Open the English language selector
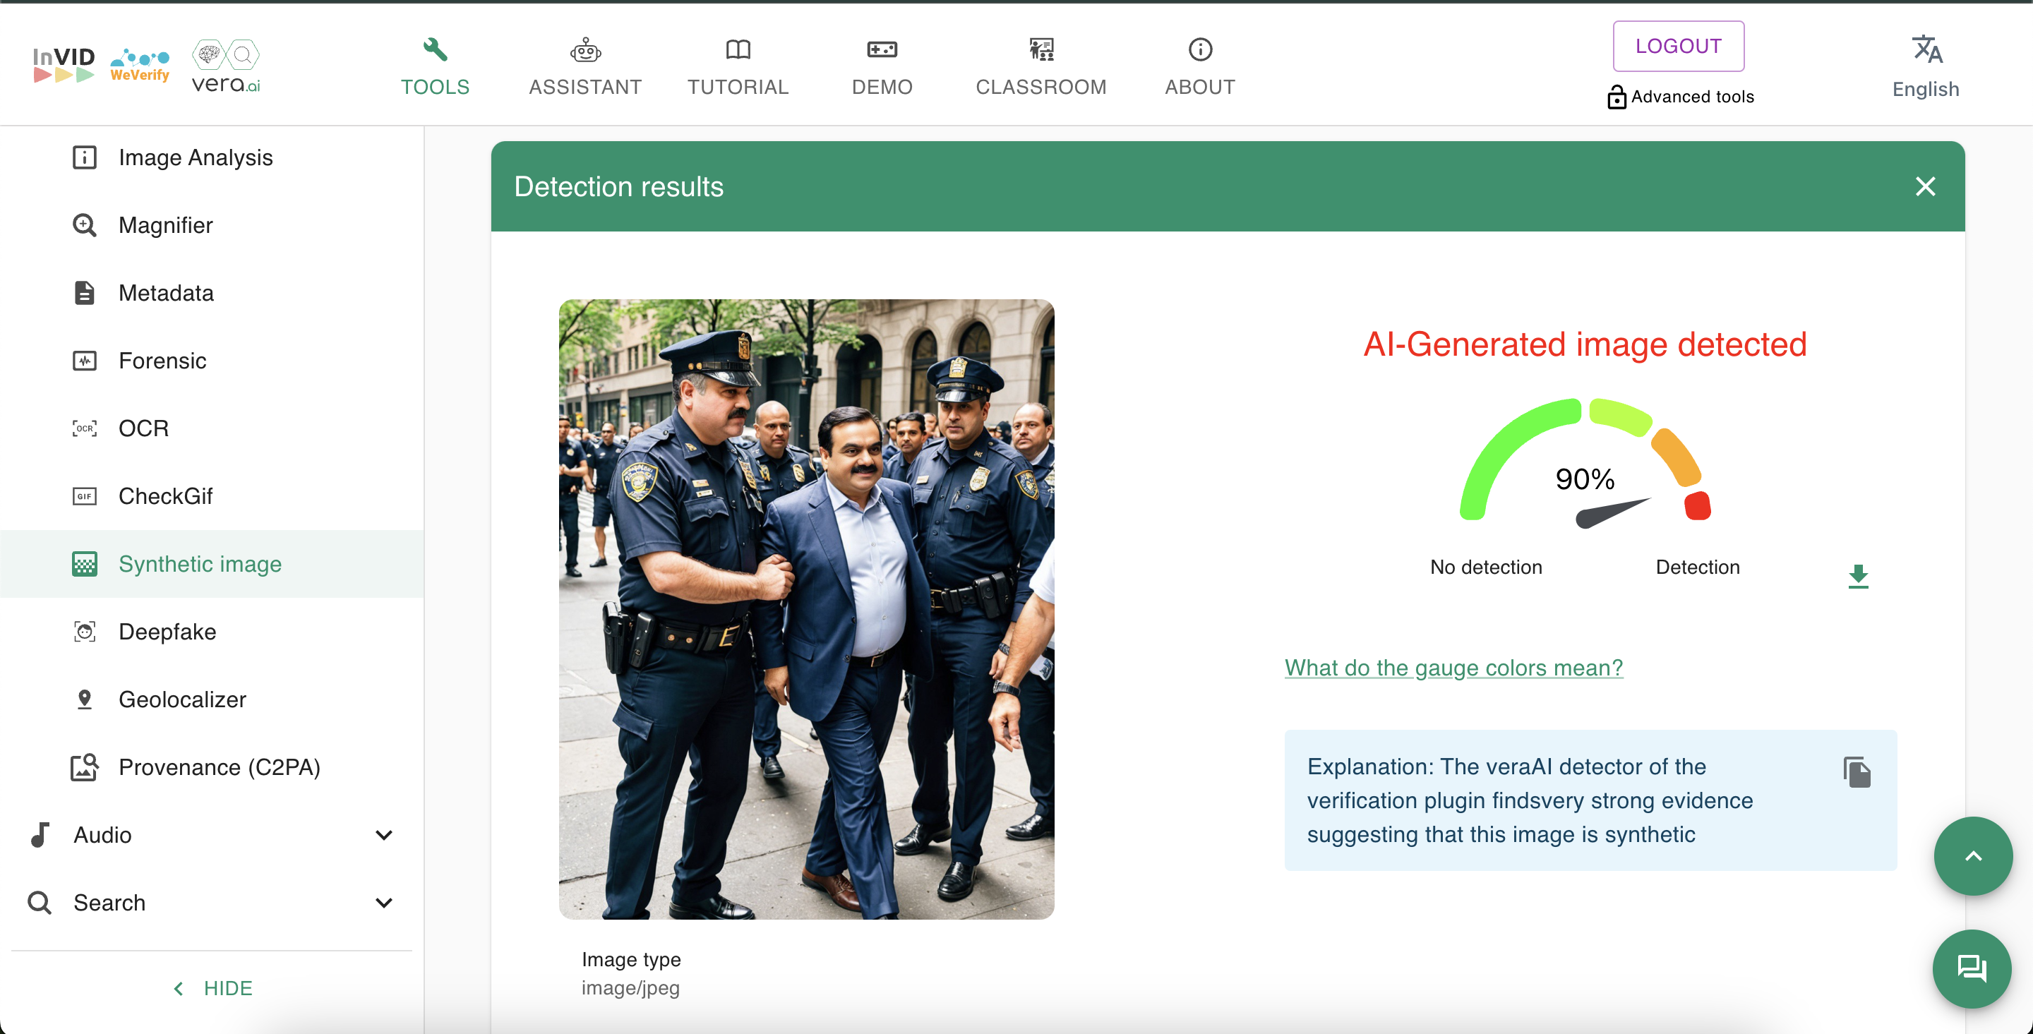The image size is (2033, 1034). [1926, 66]
